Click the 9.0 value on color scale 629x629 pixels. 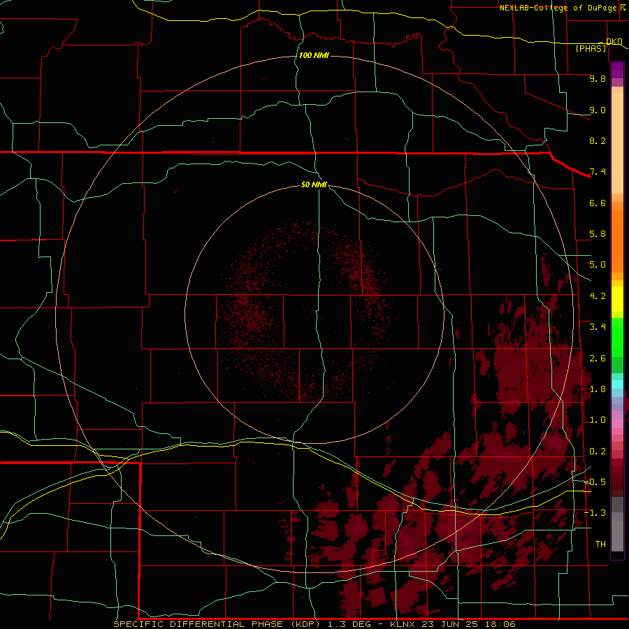point(598,110)
